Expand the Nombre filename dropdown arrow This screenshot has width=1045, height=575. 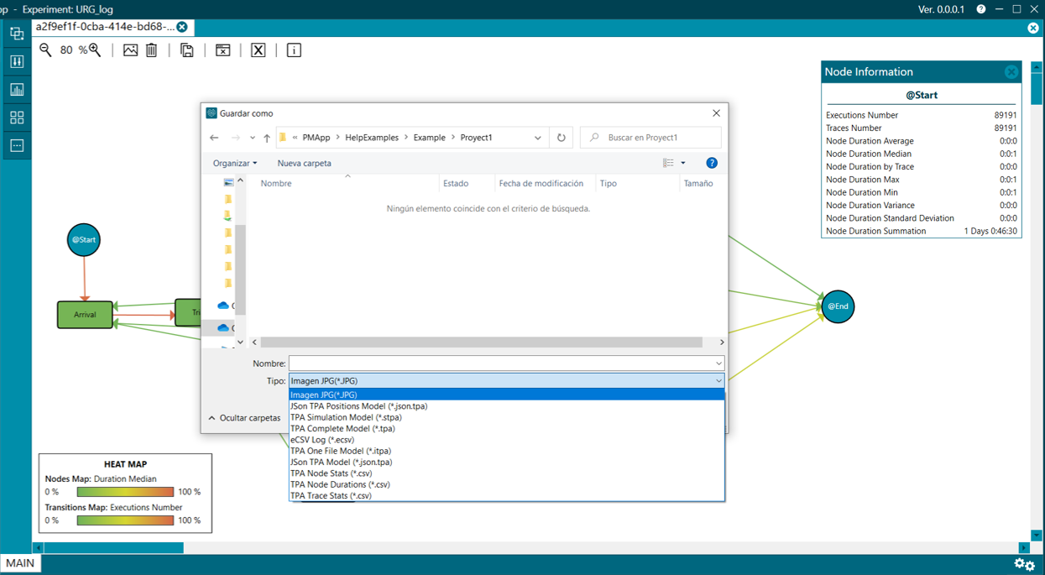click(x=718, y=363)
